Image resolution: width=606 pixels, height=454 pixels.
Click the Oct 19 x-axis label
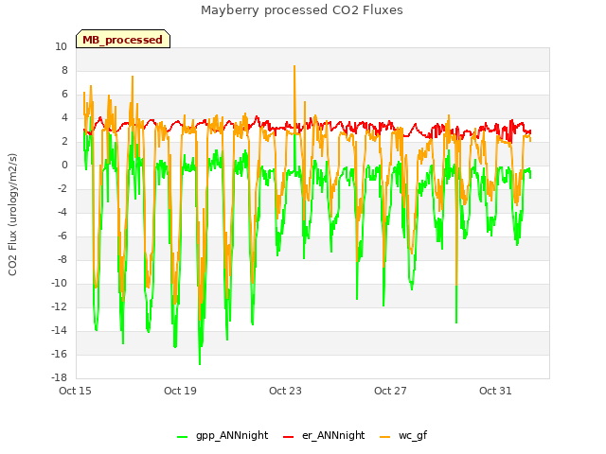pos(180,391)
